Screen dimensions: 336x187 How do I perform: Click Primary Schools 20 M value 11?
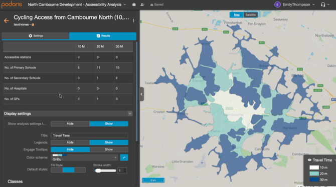98,67
